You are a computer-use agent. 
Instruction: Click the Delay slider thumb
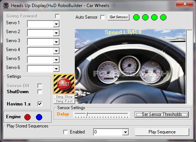[87, 114]
